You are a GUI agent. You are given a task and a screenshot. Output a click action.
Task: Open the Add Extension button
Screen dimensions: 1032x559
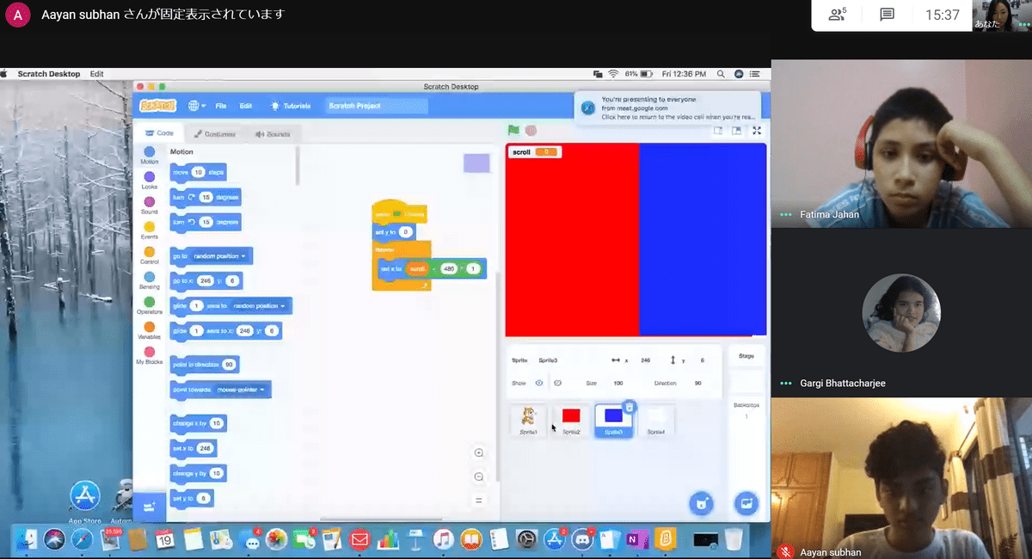coord(149,507)
